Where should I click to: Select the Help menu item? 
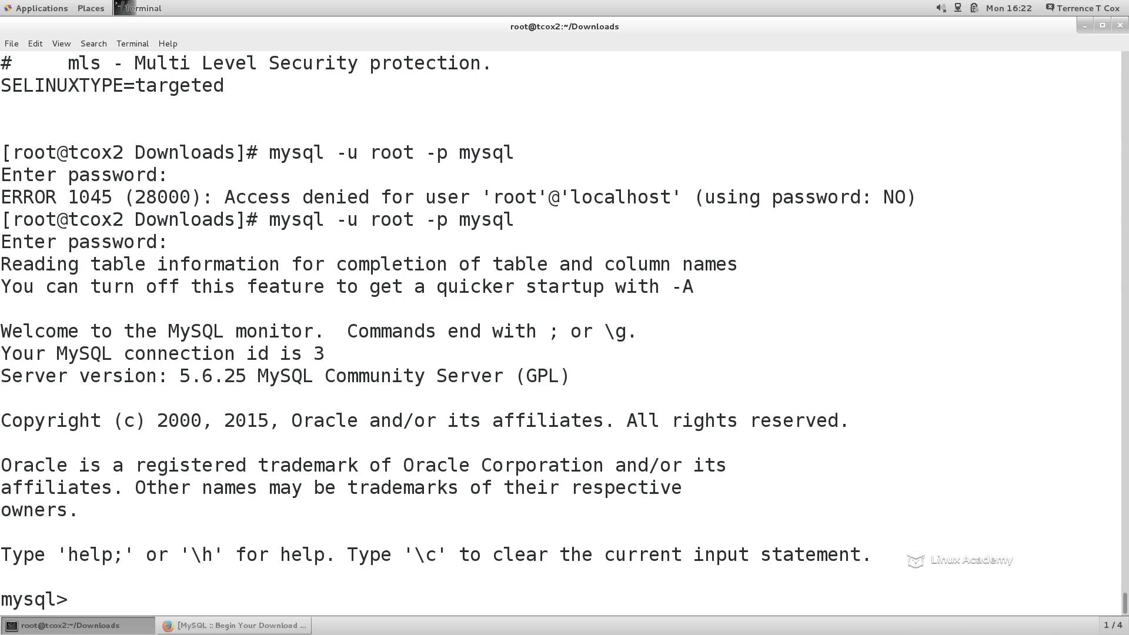[x=168, y=43]
